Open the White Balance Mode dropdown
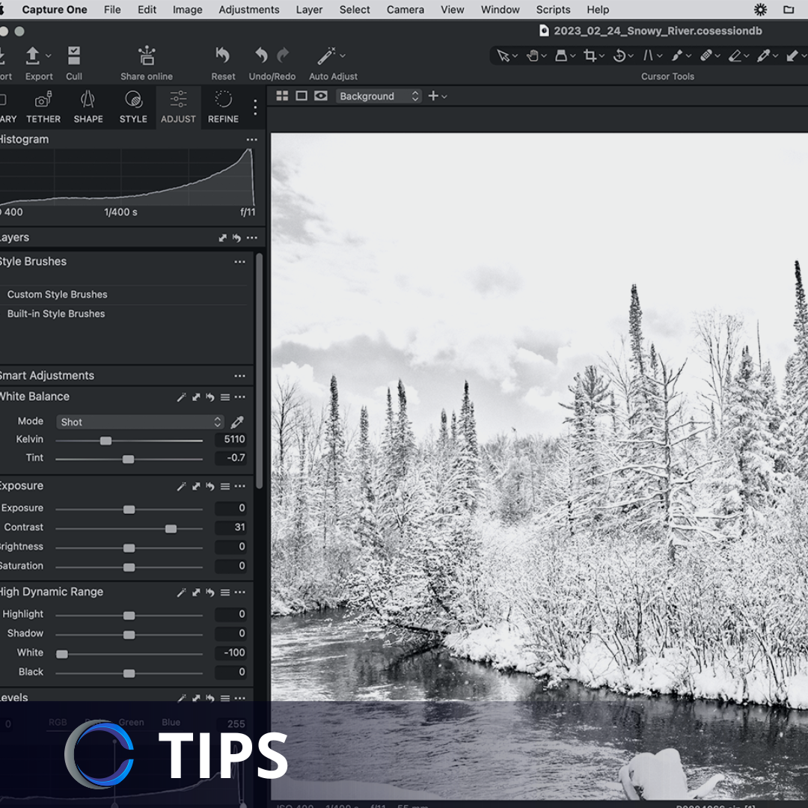 (x=140, y=421)
